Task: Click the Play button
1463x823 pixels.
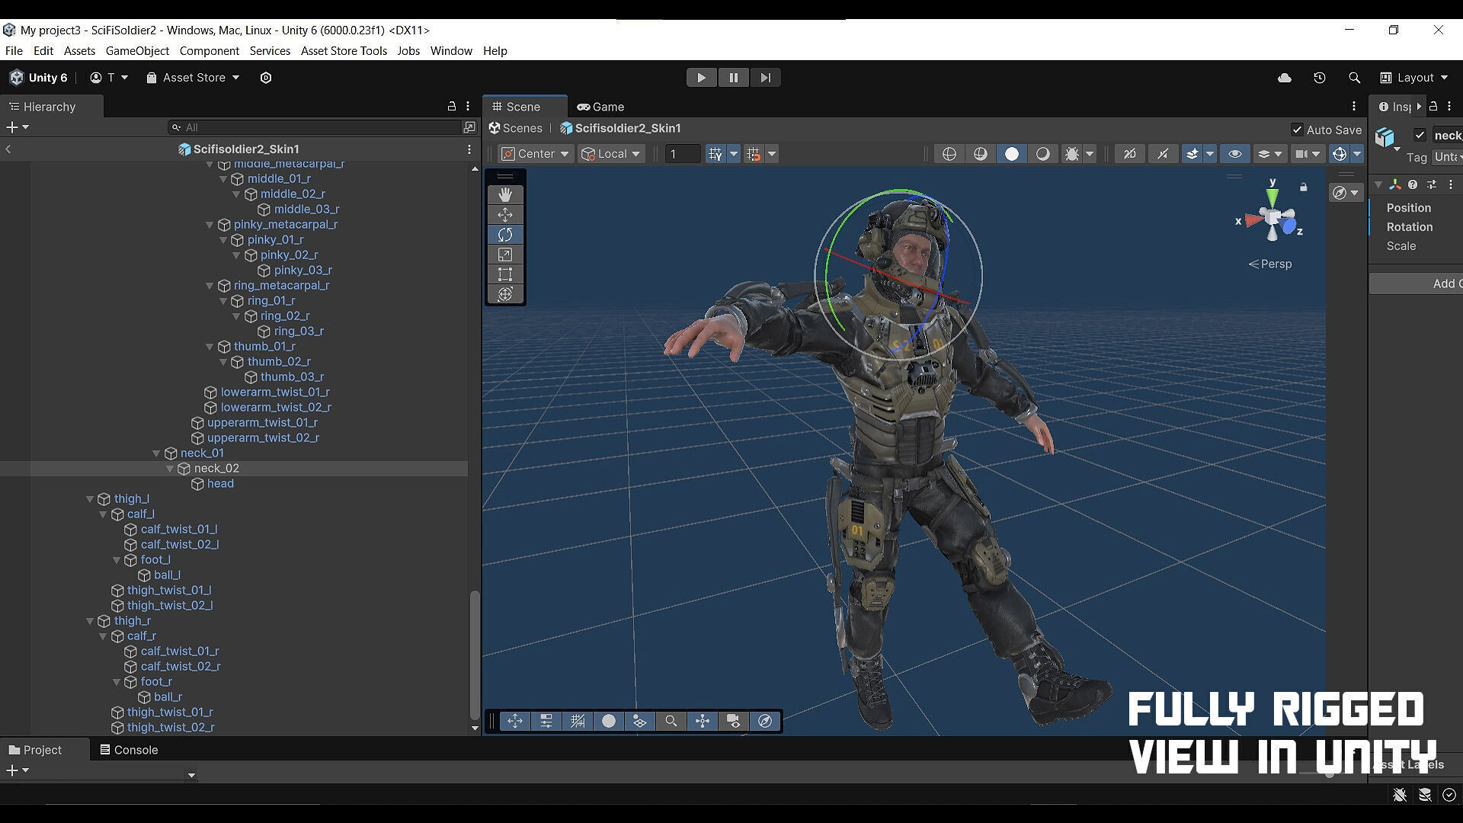Action: (701, 78)
